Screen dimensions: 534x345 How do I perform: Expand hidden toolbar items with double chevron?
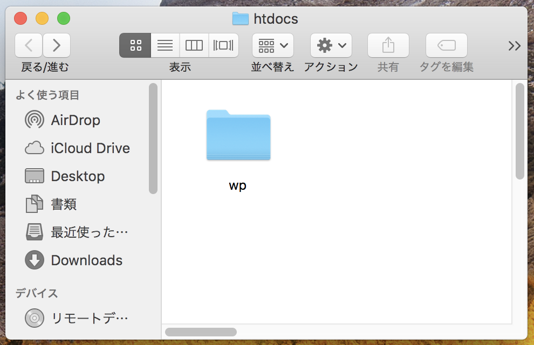point(514,46)
